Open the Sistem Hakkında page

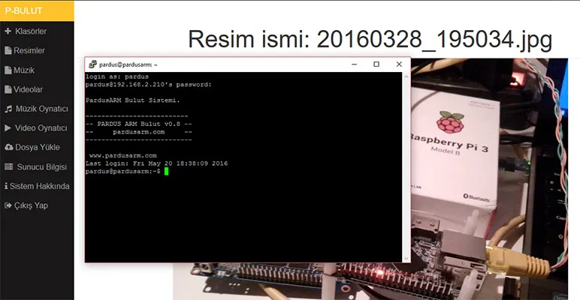click(39, 186)
